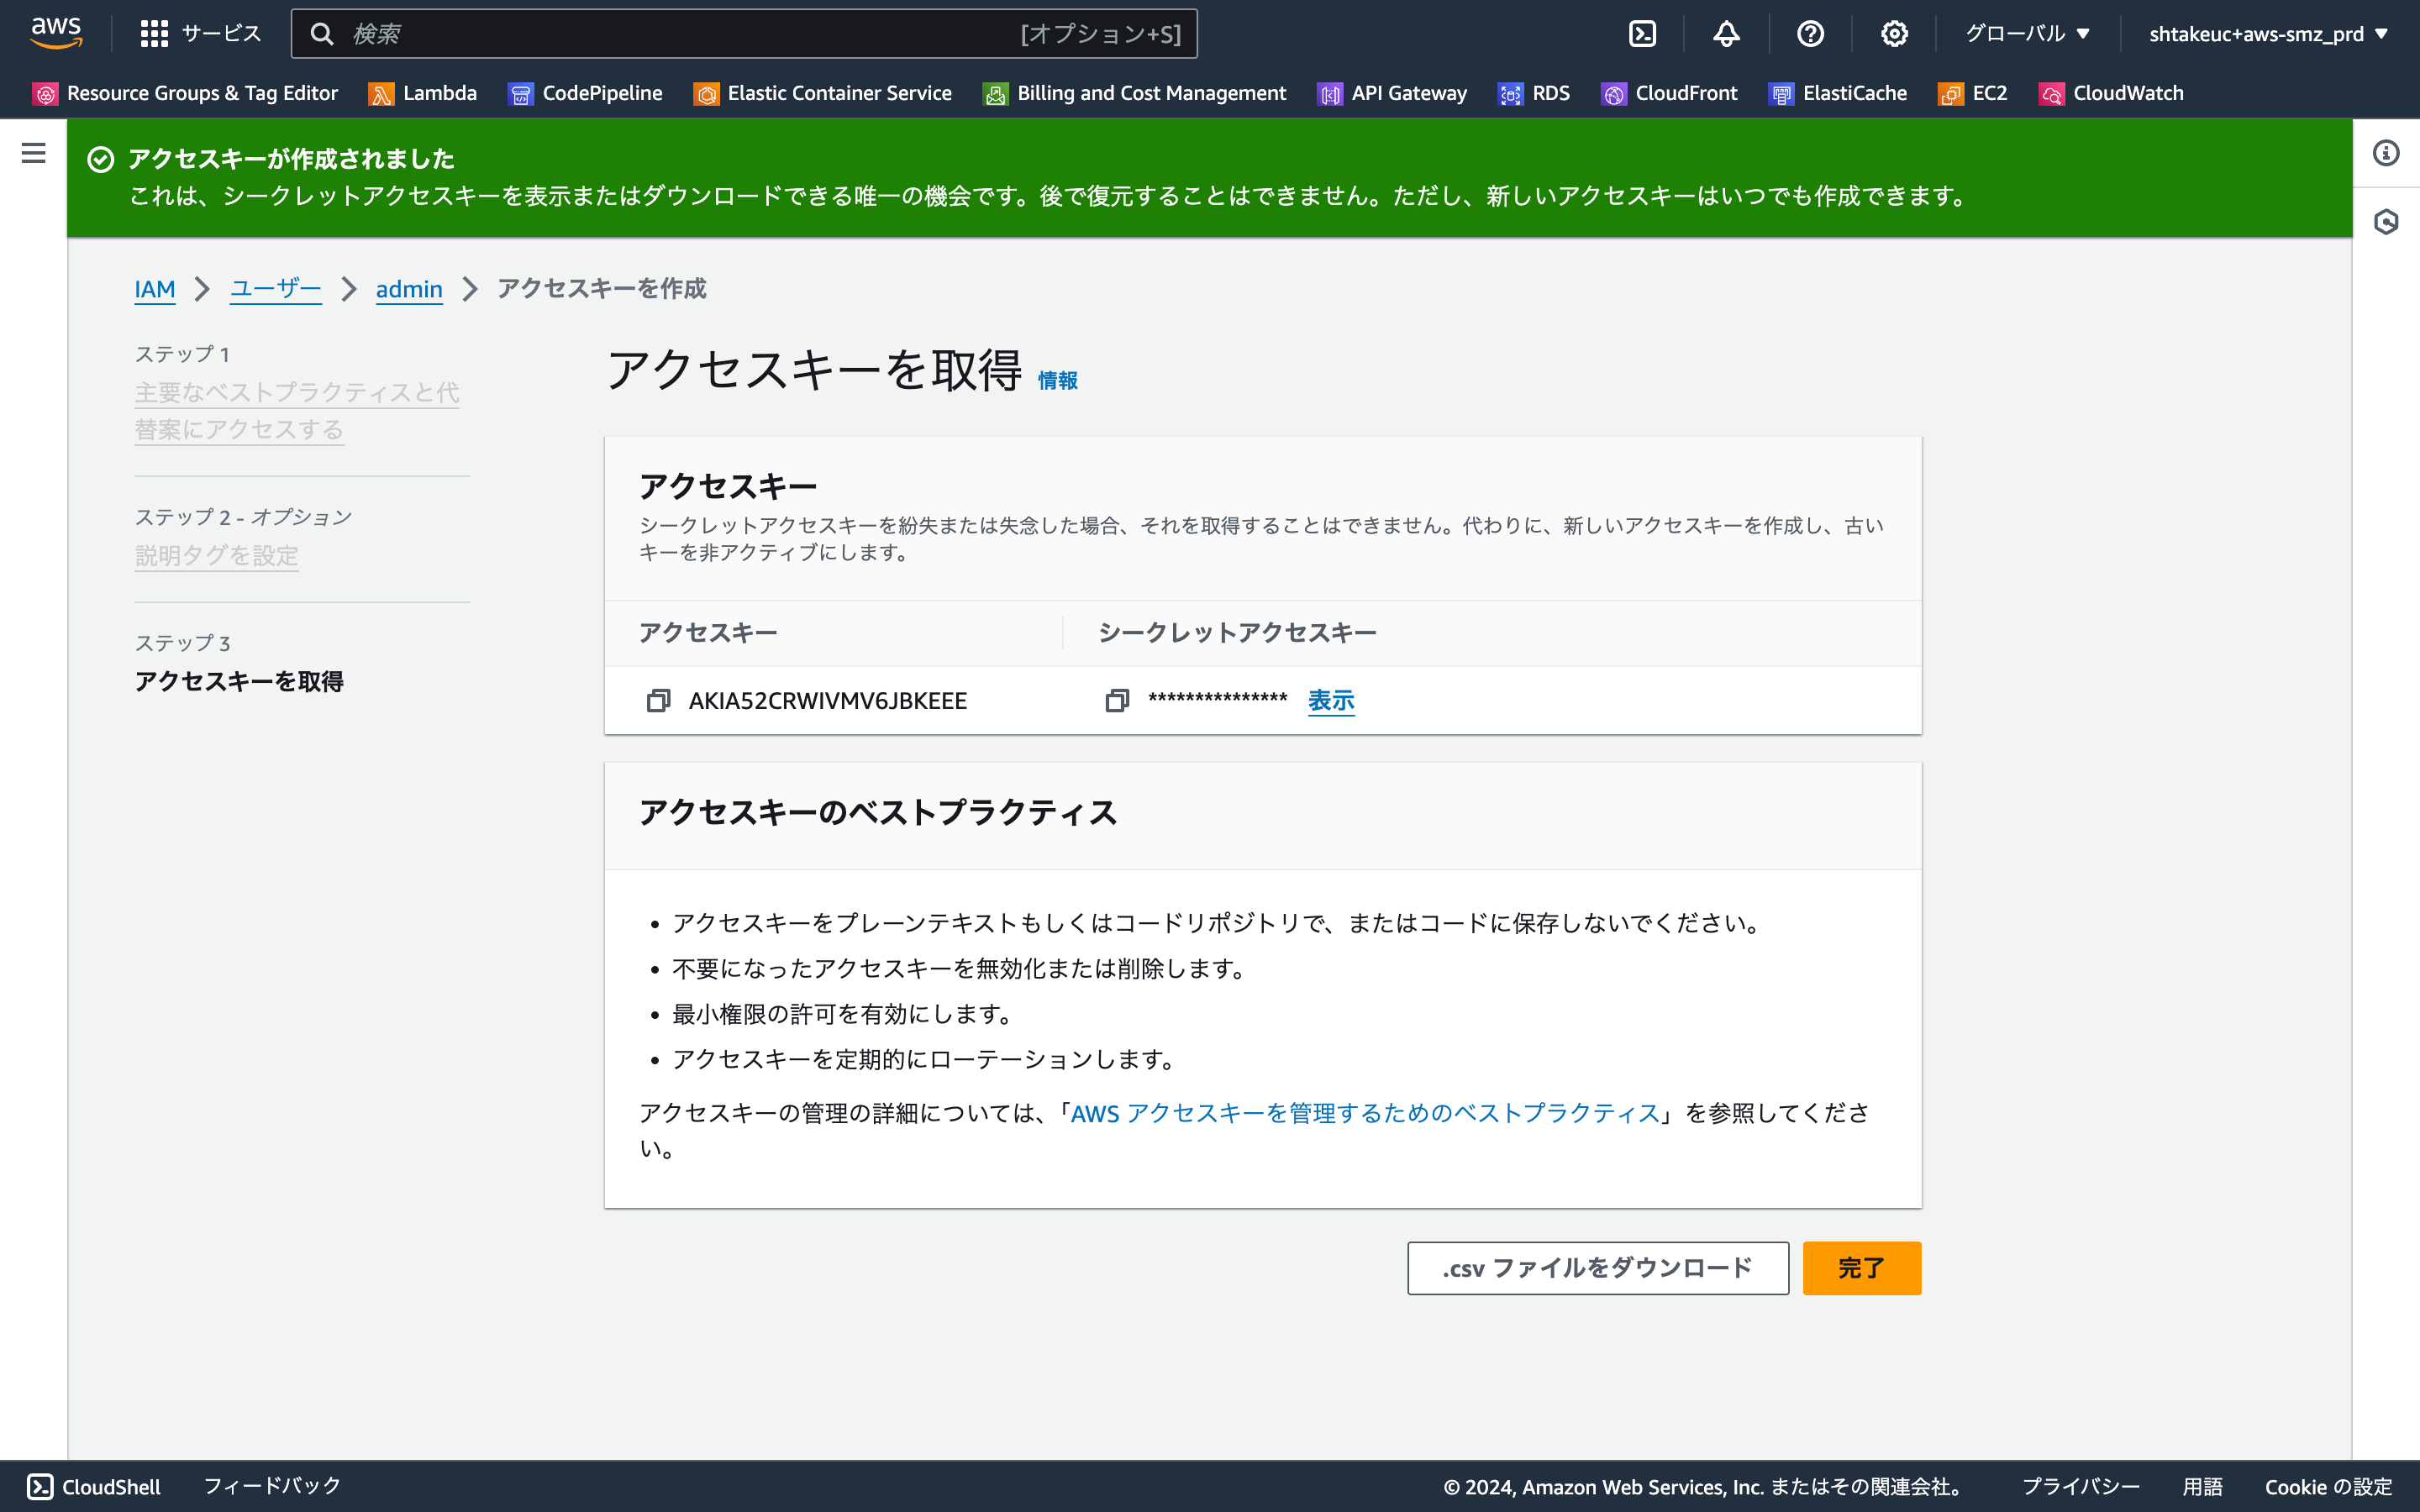The image size is (2420, 1512).
Task: Open the サービス grid menu
Action: coord(200,34)
